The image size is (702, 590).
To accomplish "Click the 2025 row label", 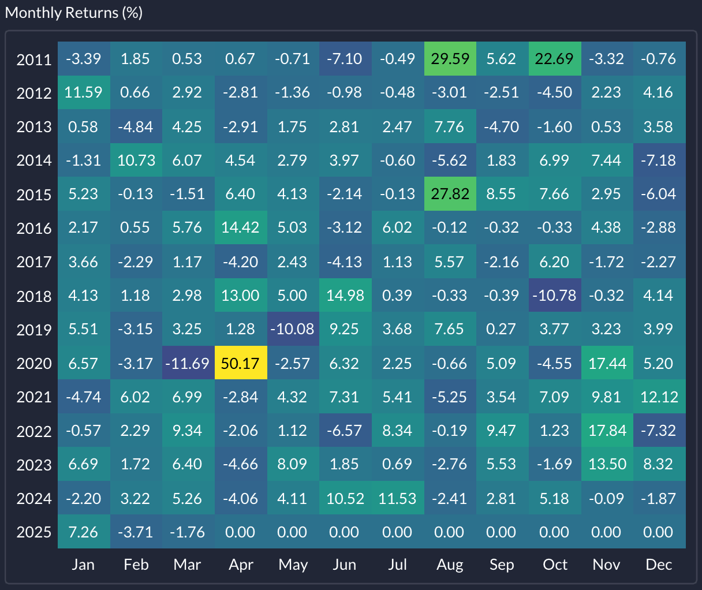I will (x=34, y=532).
